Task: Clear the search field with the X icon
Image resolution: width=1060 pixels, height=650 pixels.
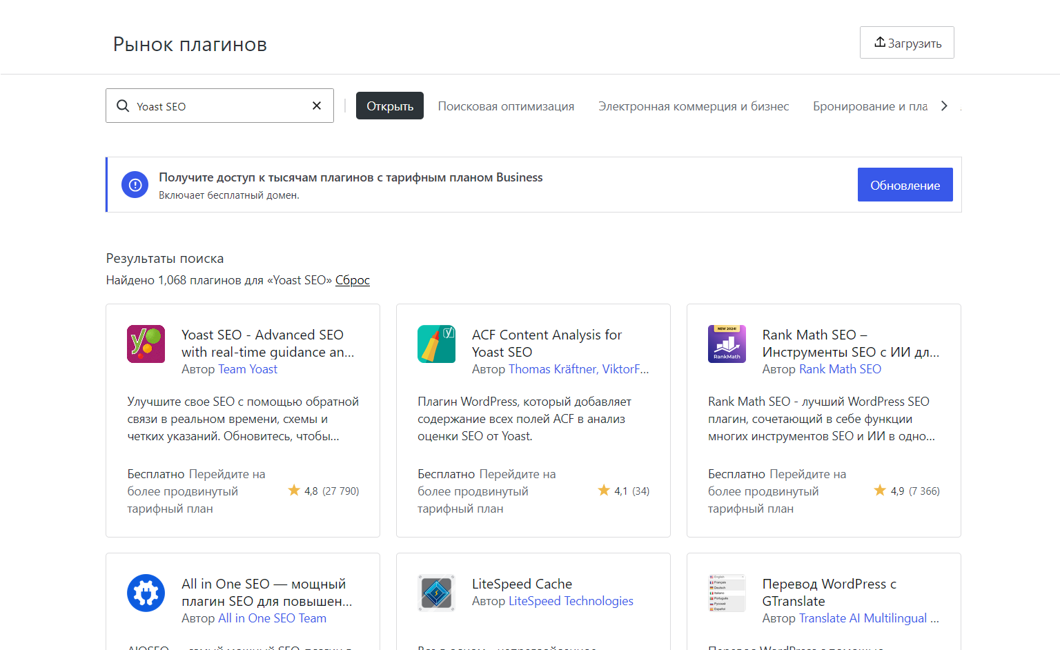Action: (x=317, y=106)
